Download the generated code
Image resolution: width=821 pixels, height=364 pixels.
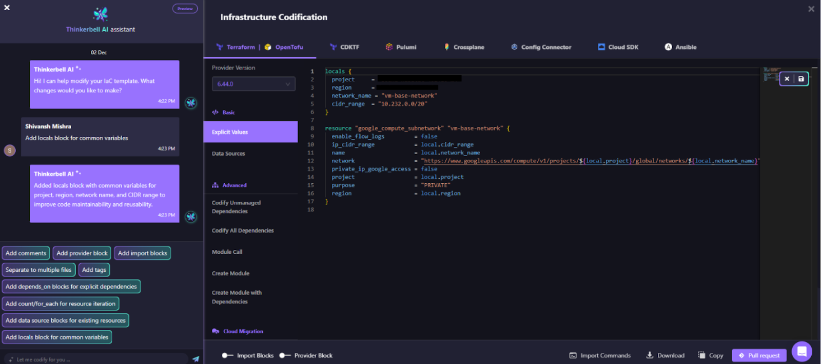[665, 355]
